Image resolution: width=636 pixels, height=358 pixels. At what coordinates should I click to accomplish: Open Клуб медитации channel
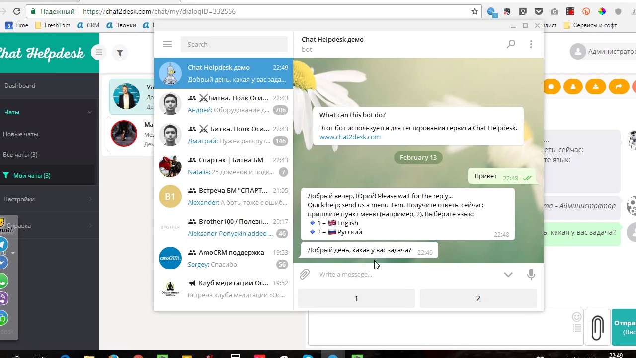[224, 289]
